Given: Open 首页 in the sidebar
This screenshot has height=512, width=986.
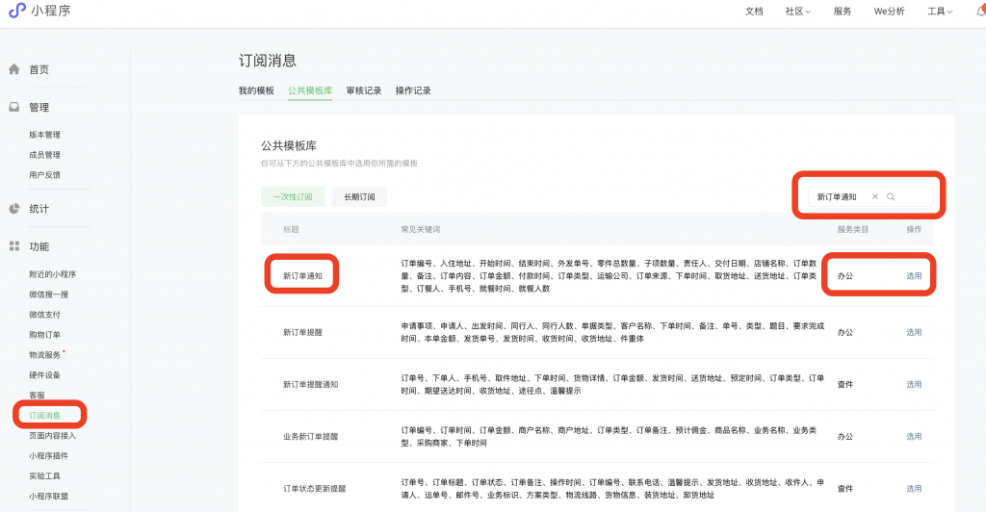Looking at the screenshot, I should pyautogui.click(x=39, y=69).
